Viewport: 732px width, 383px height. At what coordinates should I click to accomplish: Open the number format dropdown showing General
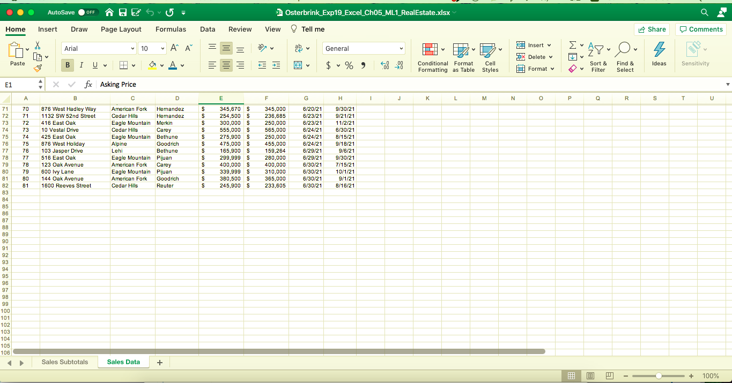click(364, 48)
